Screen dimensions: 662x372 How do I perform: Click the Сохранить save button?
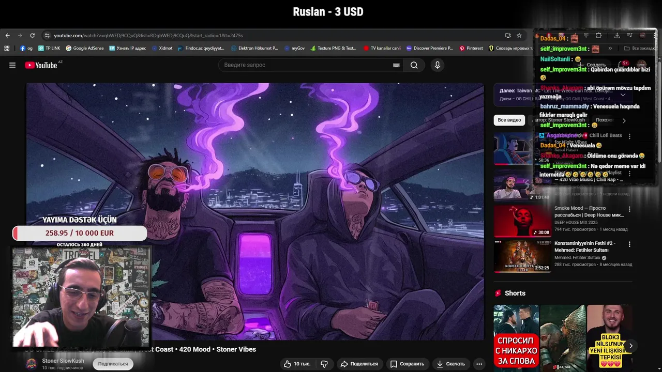[x=407, y=364]
